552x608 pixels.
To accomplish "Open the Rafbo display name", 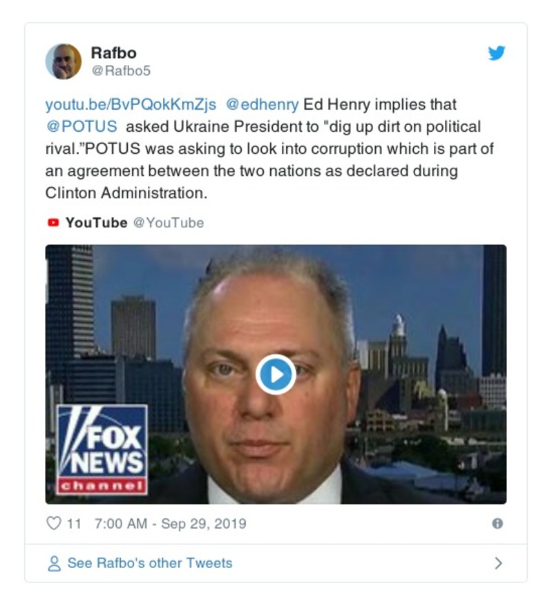I will pyautogui.click(x=114, y=52).
